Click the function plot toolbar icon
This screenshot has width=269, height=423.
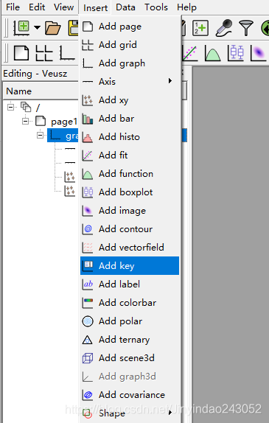(x=212, y=52)
